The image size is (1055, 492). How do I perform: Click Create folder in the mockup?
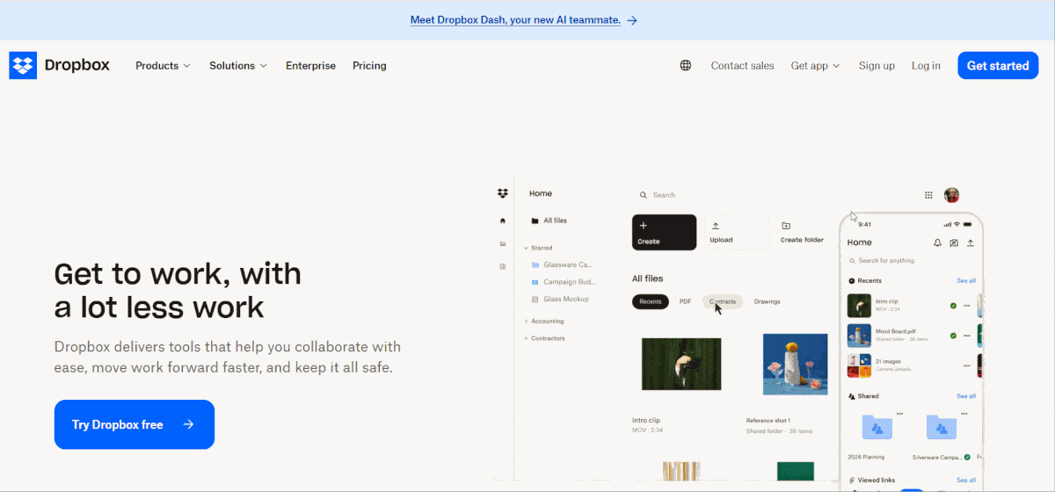click(x=802, y=232)
